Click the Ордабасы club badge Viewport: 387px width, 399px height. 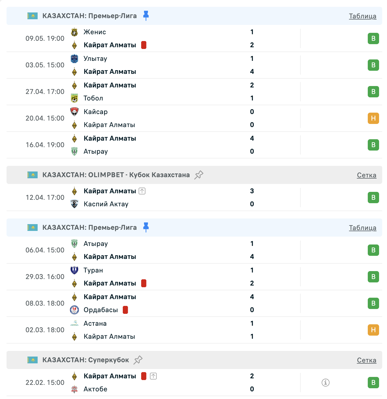point(74,310)
